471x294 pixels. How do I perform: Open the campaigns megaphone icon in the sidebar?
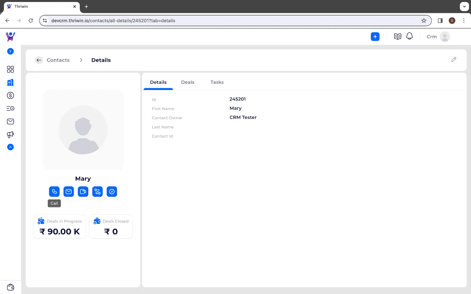[10, 135]
